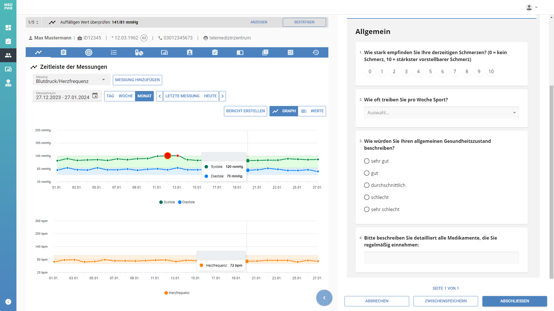
Task: Jump to LETZTE MESSUNG
Action: pyautogui.click(x=182, y=96)
